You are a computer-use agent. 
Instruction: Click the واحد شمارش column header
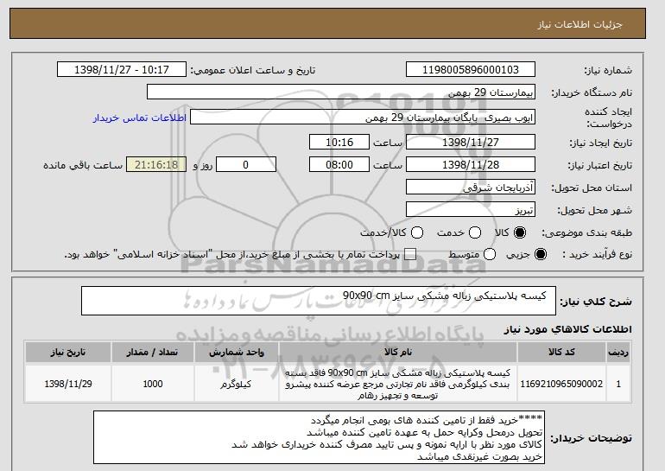(x=237, y=353)
